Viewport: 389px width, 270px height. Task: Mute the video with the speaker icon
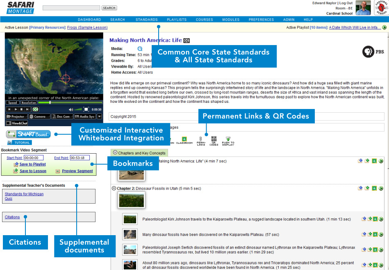click(x=71, y=109)
